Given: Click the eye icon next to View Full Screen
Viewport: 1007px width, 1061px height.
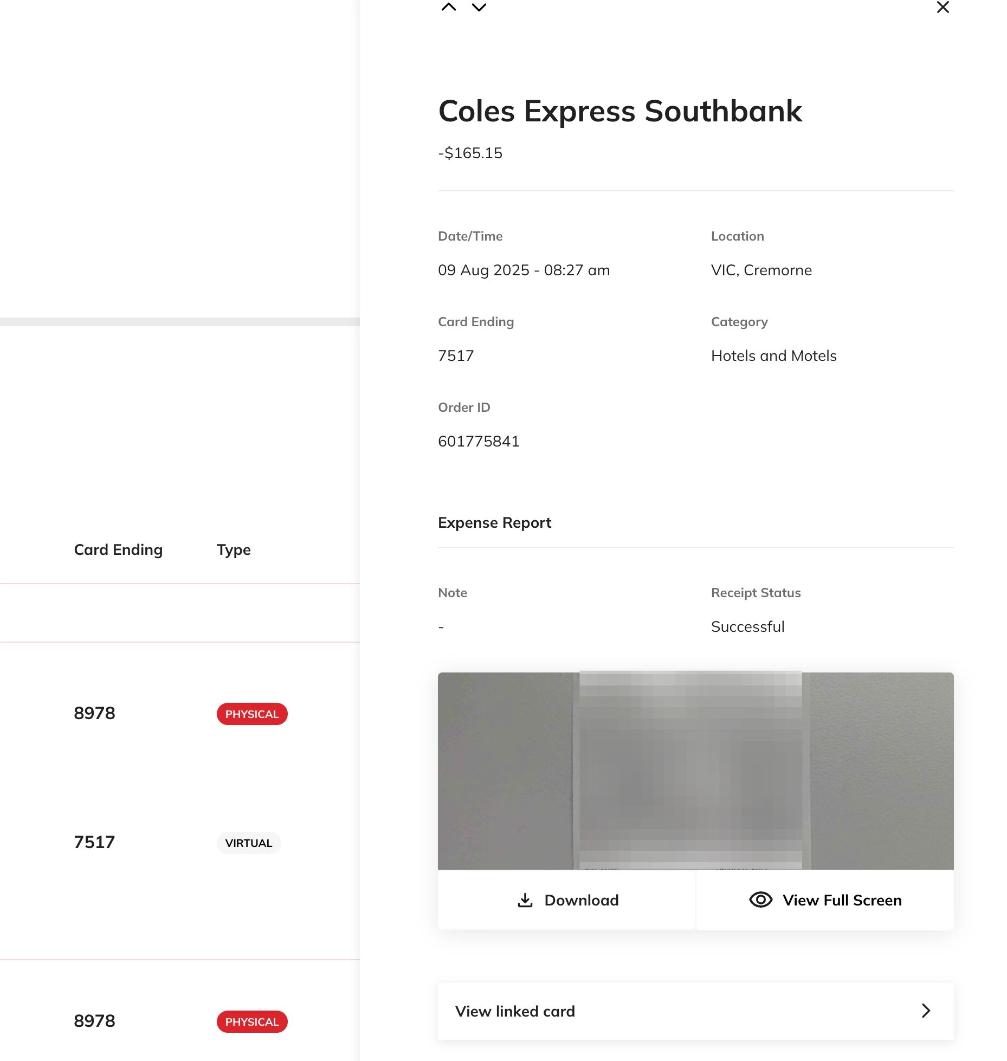Looking at the screenshot, I should click(x=760, y=900).
